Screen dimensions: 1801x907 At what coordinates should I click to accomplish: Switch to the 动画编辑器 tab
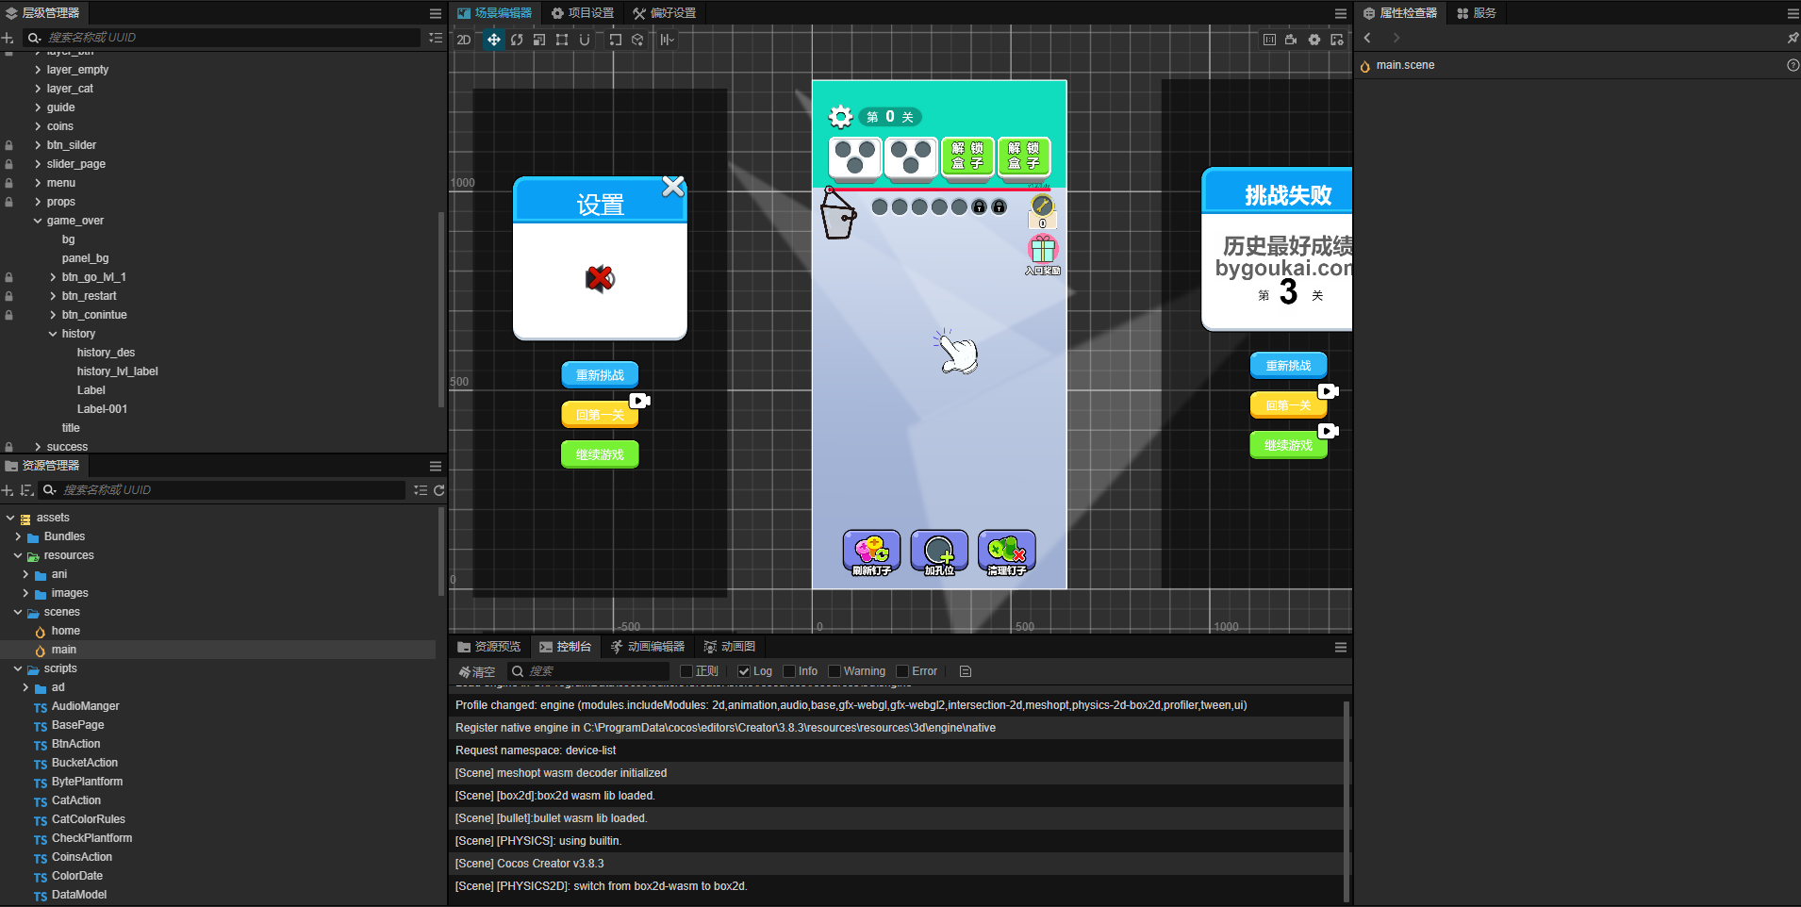(x=649, y=647)
